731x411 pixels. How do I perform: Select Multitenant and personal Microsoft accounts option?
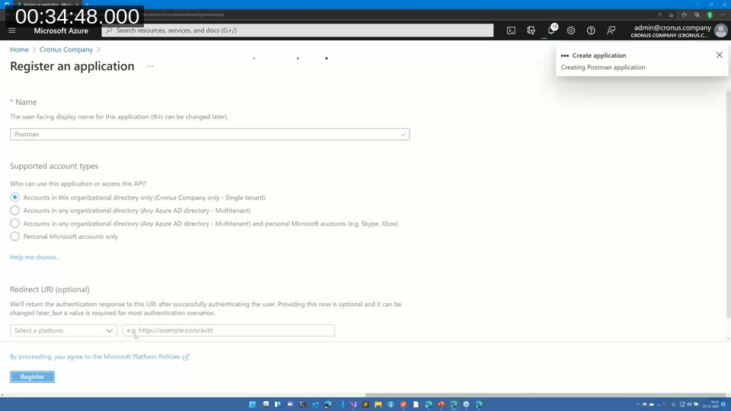[15, 224]
